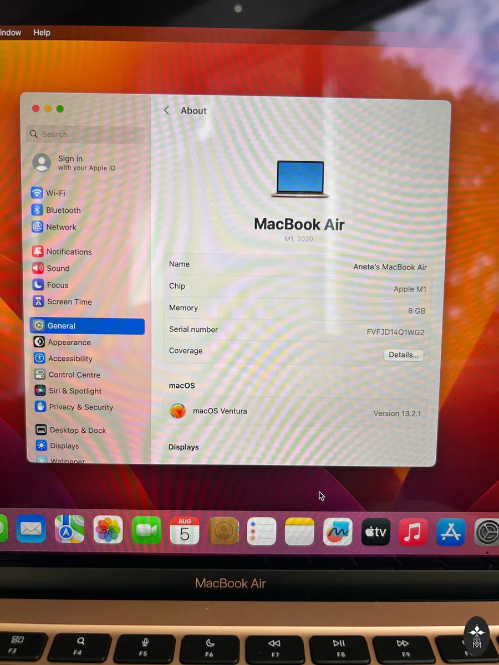The height and width of the screenshot is (665, 499).
Task: Open Screen Time settings in sidebar
Action: point(62,301)
